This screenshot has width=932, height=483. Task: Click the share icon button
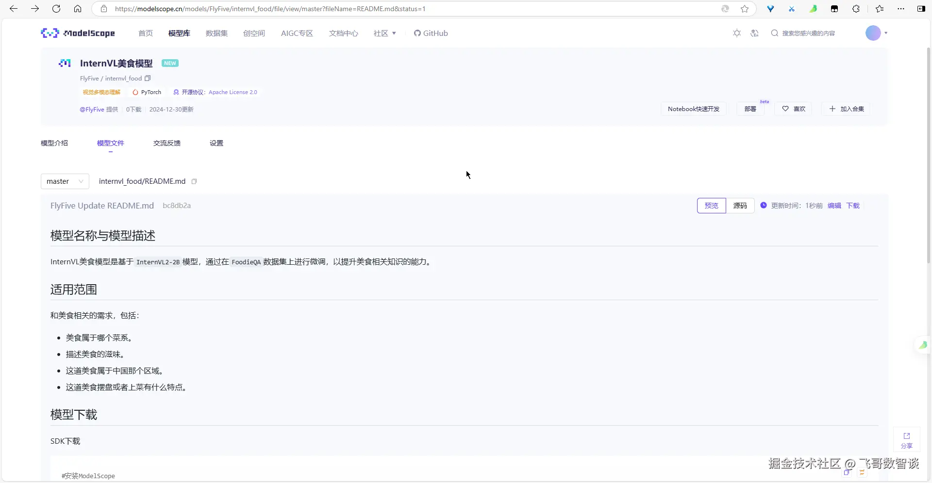click(906, 440)
